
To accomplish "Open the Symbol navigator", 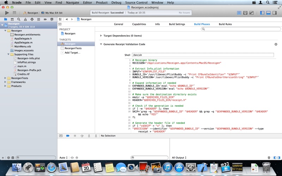I will (x=12, y=19).
